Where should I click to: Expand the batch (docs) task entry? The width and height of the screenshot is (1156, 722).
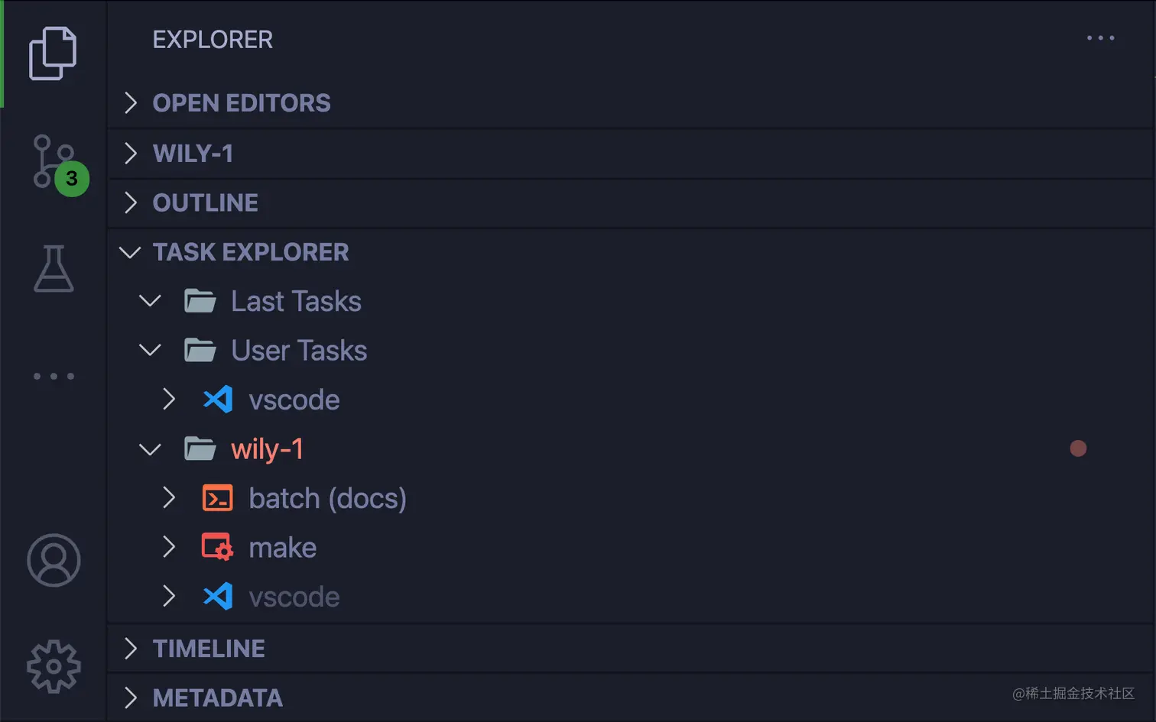coord(169,497)
